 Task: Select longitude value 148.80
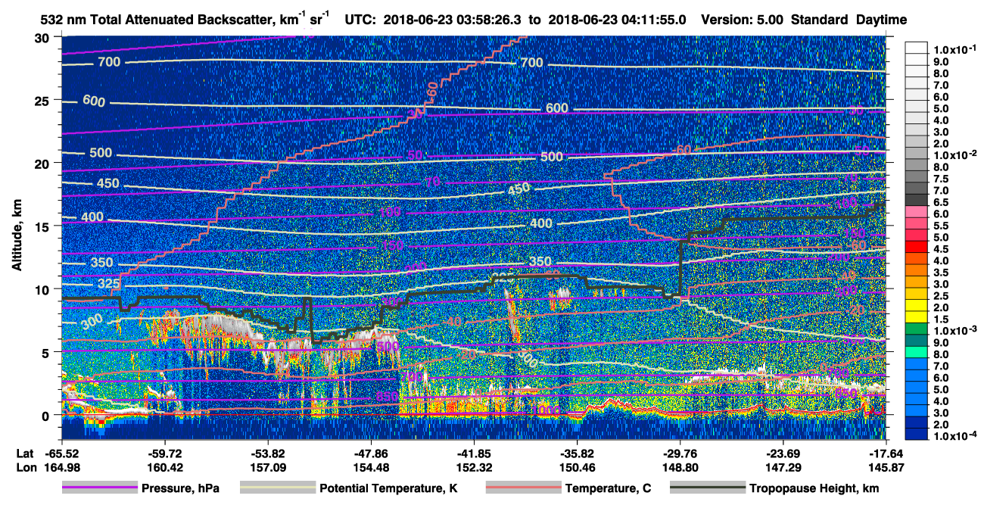(680, 466)
